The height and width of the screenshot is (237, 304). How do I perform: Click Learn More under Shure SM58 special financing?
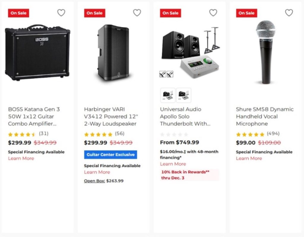click(x=249, y=158)
